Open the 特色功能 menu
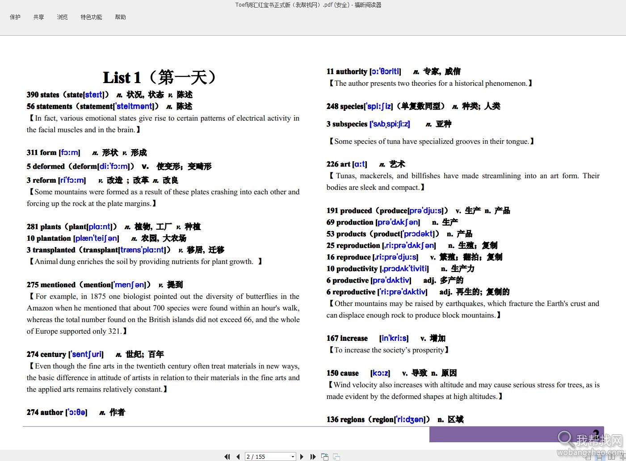 tap(91, 17)
